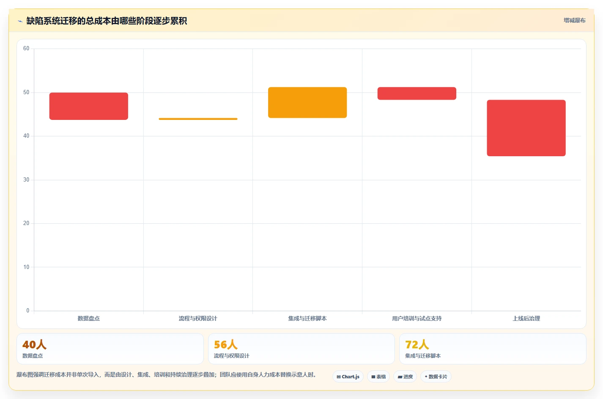Viewport: 603px width, 399px height.
Task: Open the 40人 数据盘点 stat card
Action: (x=110, y=349)
